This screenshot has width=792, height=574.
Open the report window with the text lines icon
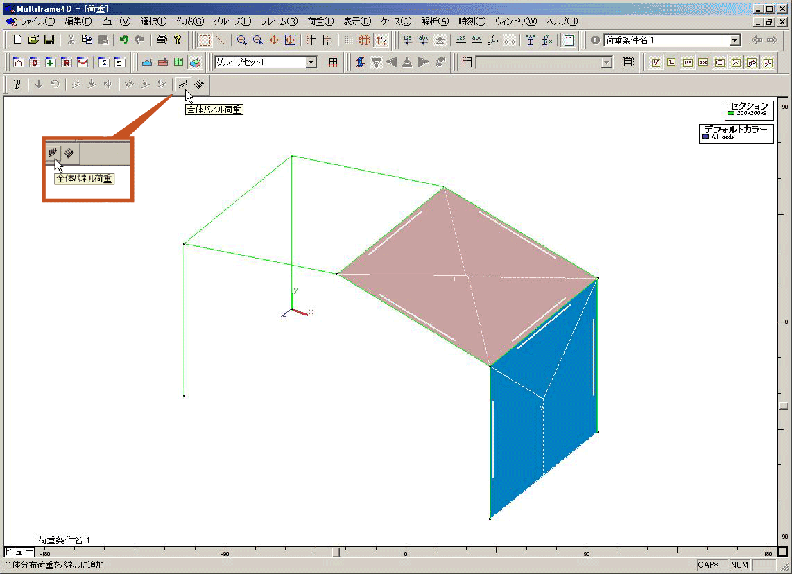[120, 62]
